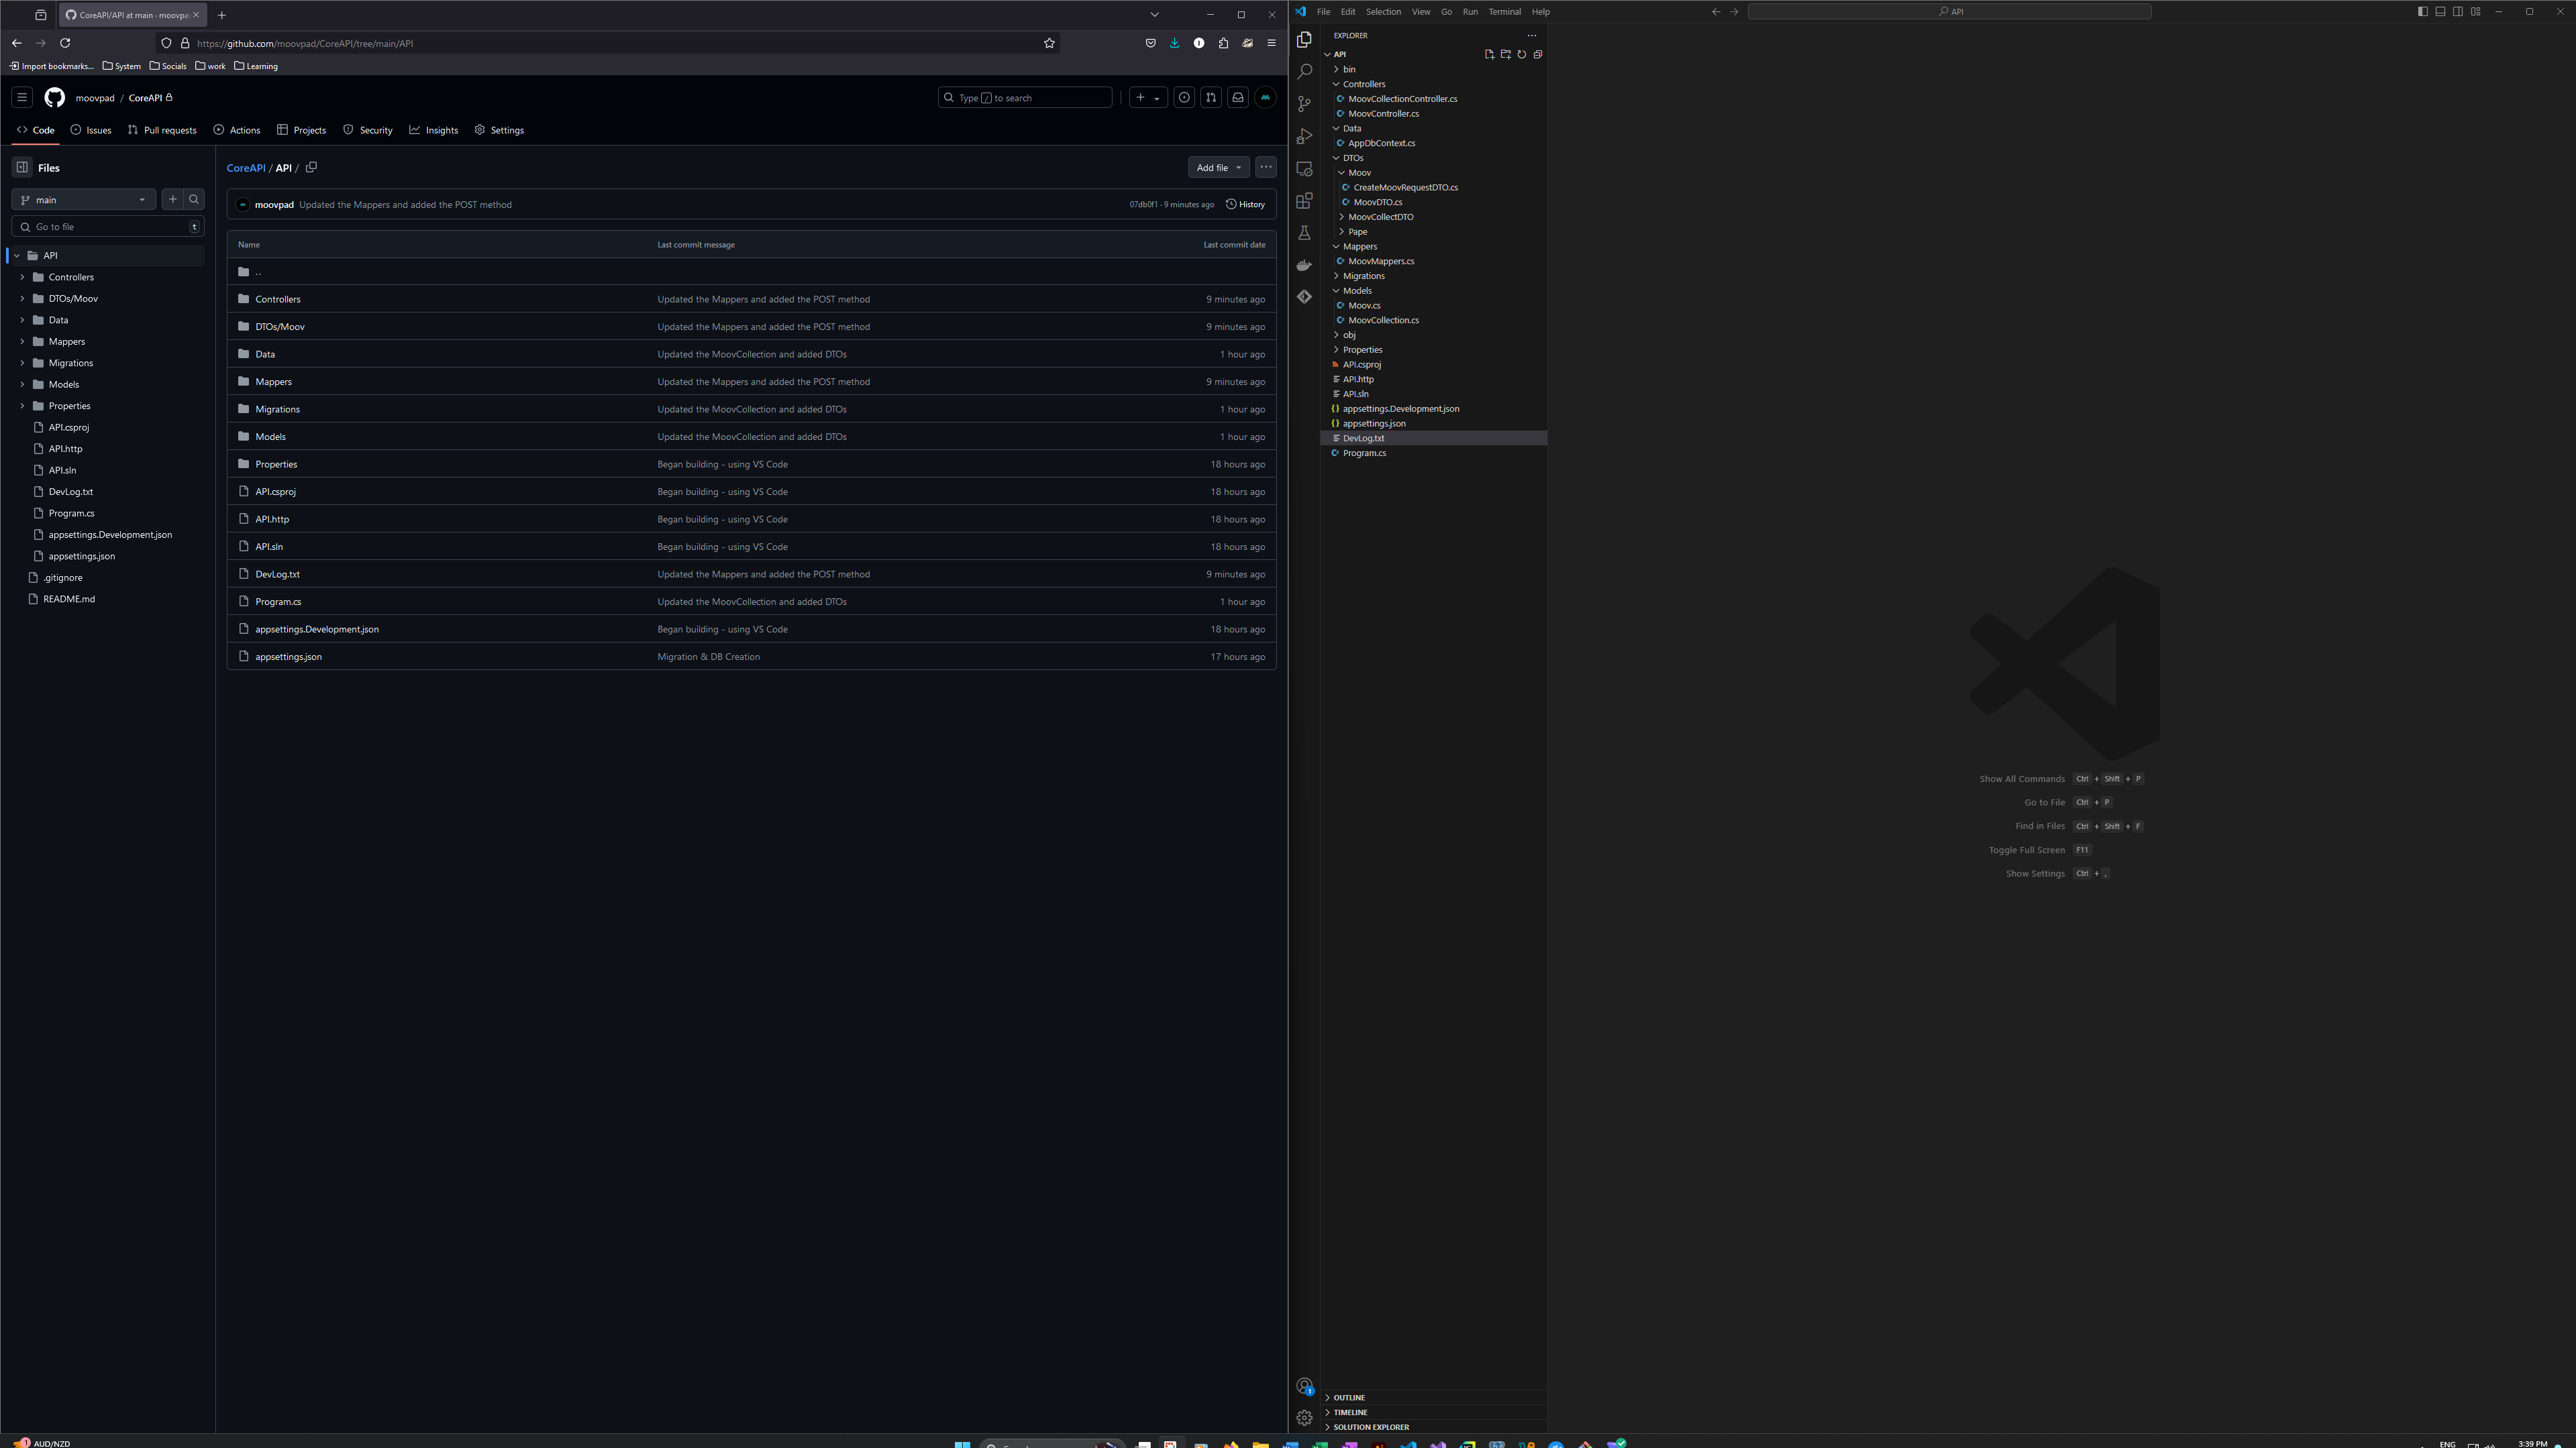Search files icon in GitHub Files panel
Viewport: 2576px width, 1448px height.
(194, 200)
